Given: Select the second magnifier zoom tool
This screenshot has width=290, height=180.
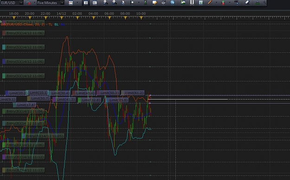Looking at the screenshot, I should (x=114, y=2).
